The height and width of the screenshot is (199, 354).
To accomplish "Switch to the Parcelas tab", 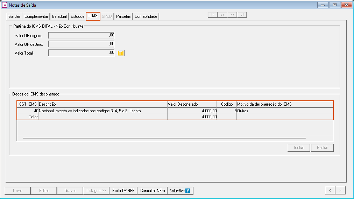I will pos(123,16).
